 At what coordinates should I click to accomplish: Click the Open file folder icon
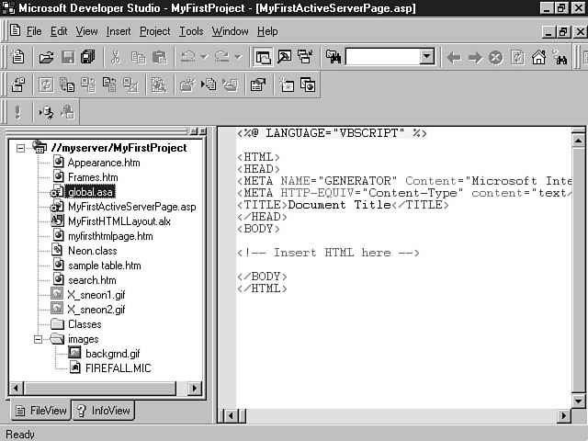coord(46,57)
